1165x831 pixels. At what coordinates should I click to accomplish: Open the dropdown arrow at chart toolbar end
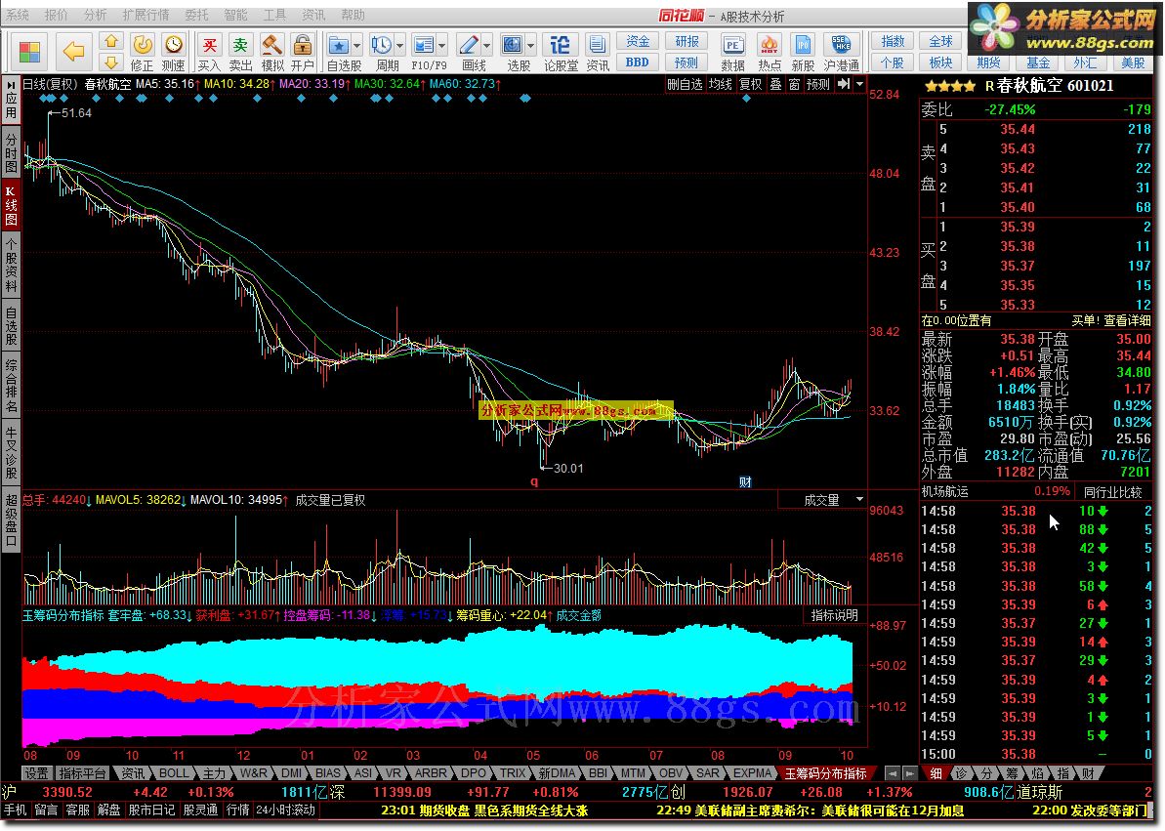pos(860,84)
